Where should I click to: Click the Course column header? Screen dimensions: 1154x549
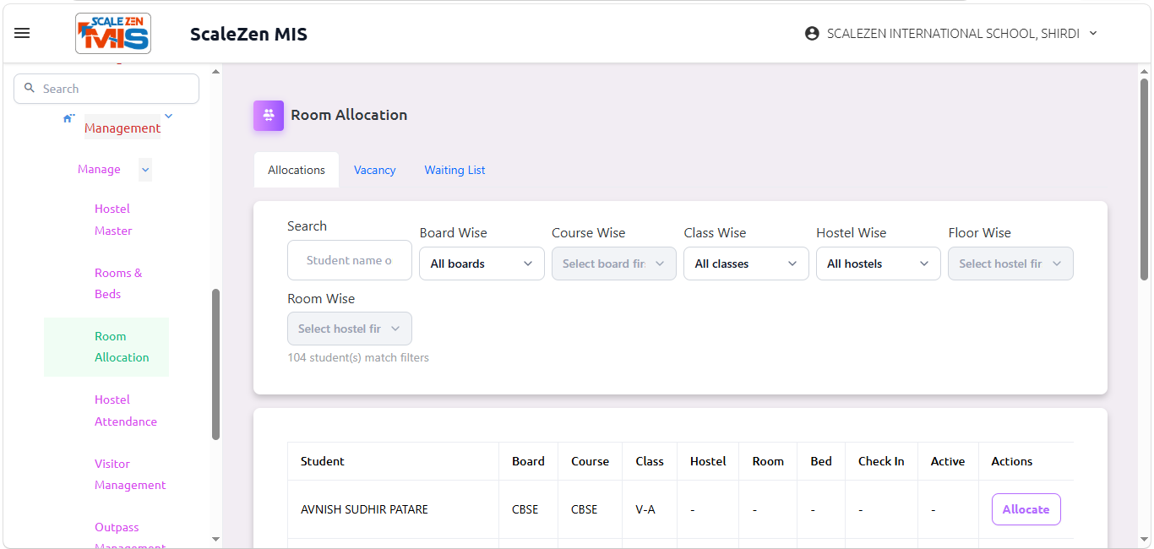click(590, 461)
